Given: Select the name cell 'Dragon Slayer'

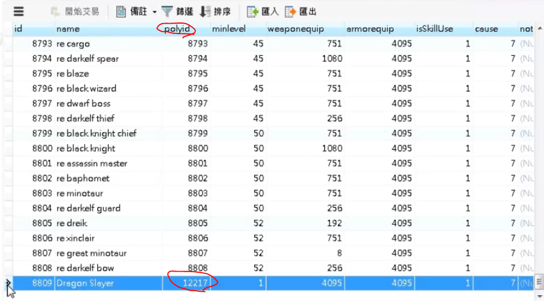Looking at the screenshot, I should point(108,283).
